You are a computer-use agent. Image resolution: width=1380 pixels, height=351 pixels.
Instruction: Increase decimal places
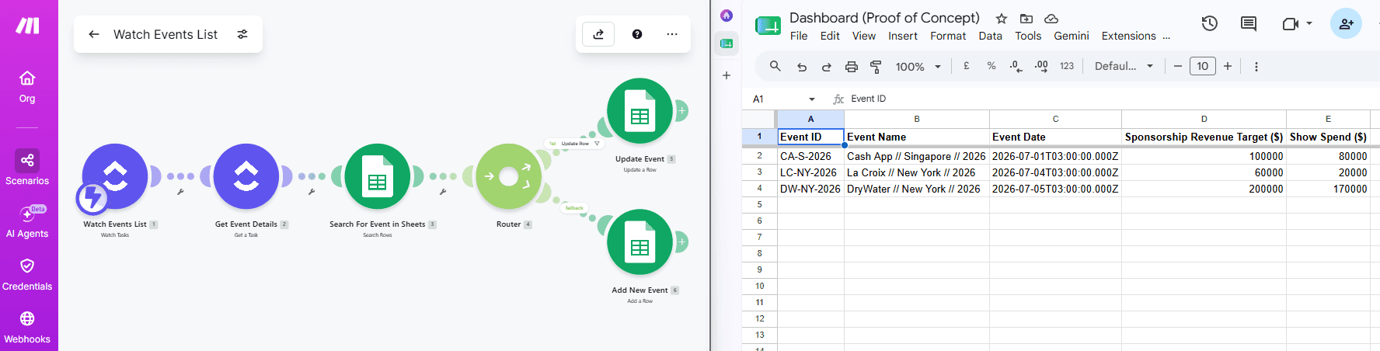click(1041, 66)
